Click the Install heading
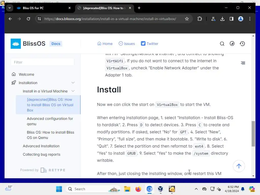 click(x=109, y=90)
